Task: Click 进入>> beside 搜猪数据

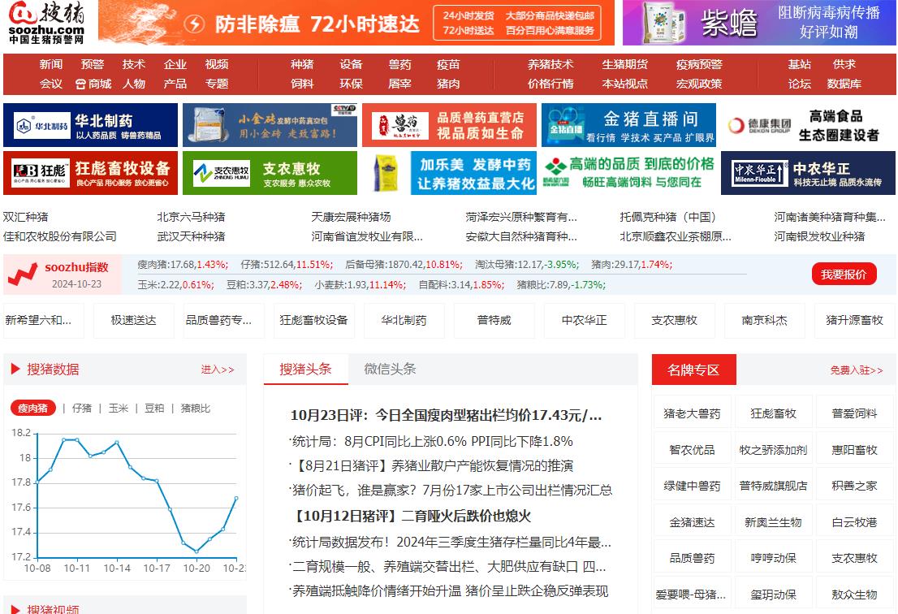Action: tap(218, 370)
